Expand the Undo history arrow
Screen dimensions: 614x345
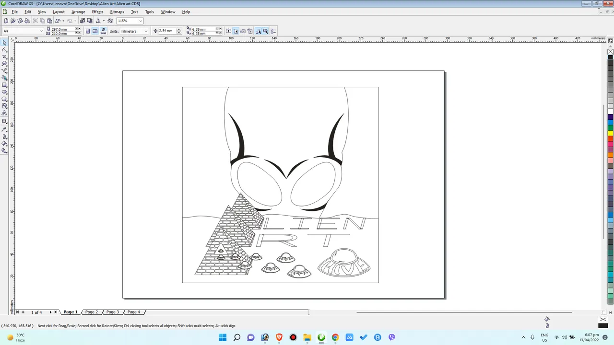point(63,21)
